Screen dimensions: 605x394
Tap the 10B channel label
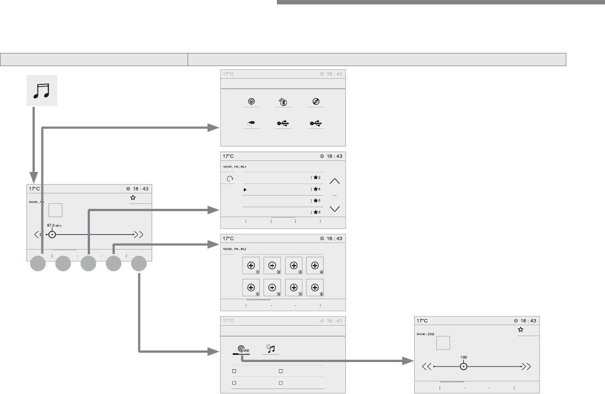tap(464, 358)
